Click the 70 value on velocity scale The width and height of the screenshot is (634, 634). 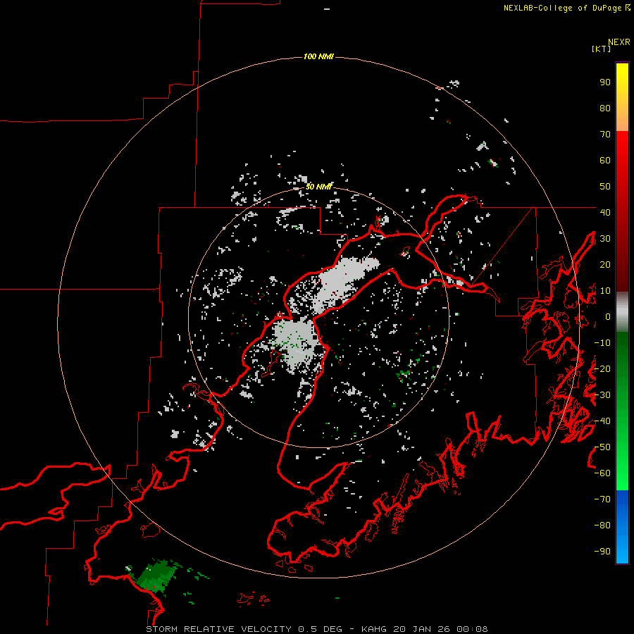605,135
